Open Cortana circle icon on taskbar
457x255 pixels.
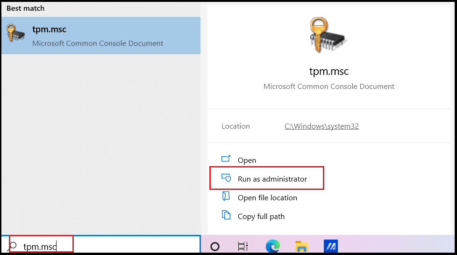point(215,247)
